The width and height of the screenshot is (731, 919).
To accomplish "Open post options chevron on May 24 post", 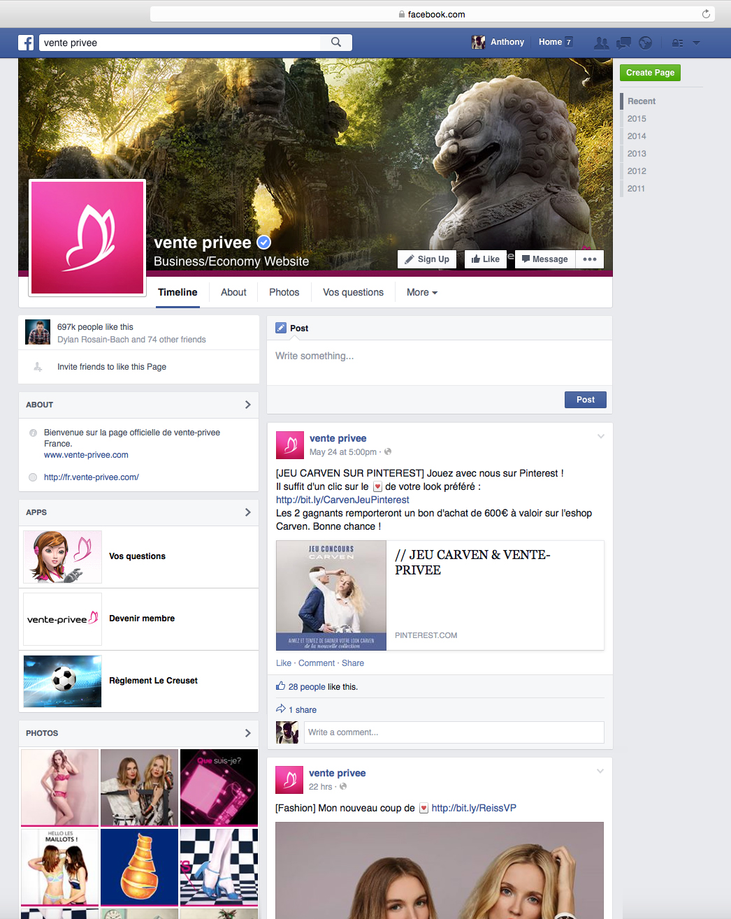I will point(600,437).
